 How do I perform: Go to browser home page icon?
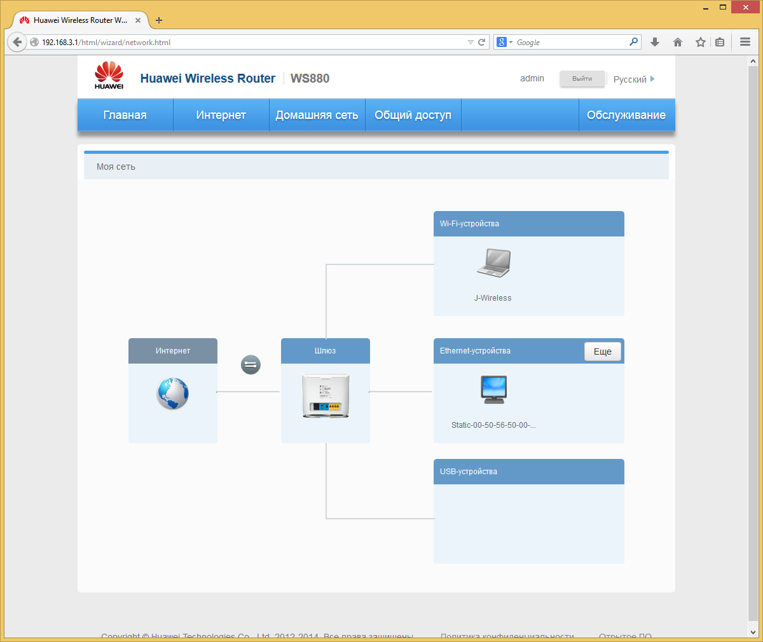678,42
